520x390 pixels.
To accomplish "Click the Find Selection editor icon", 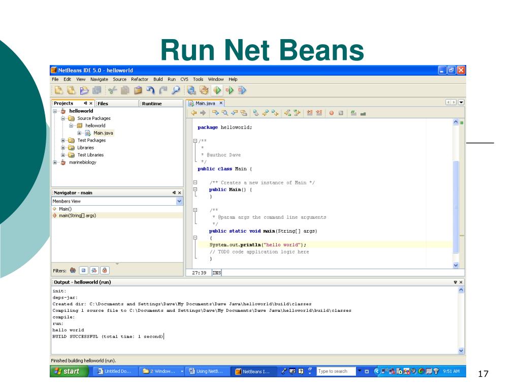I will coord(215,113).
